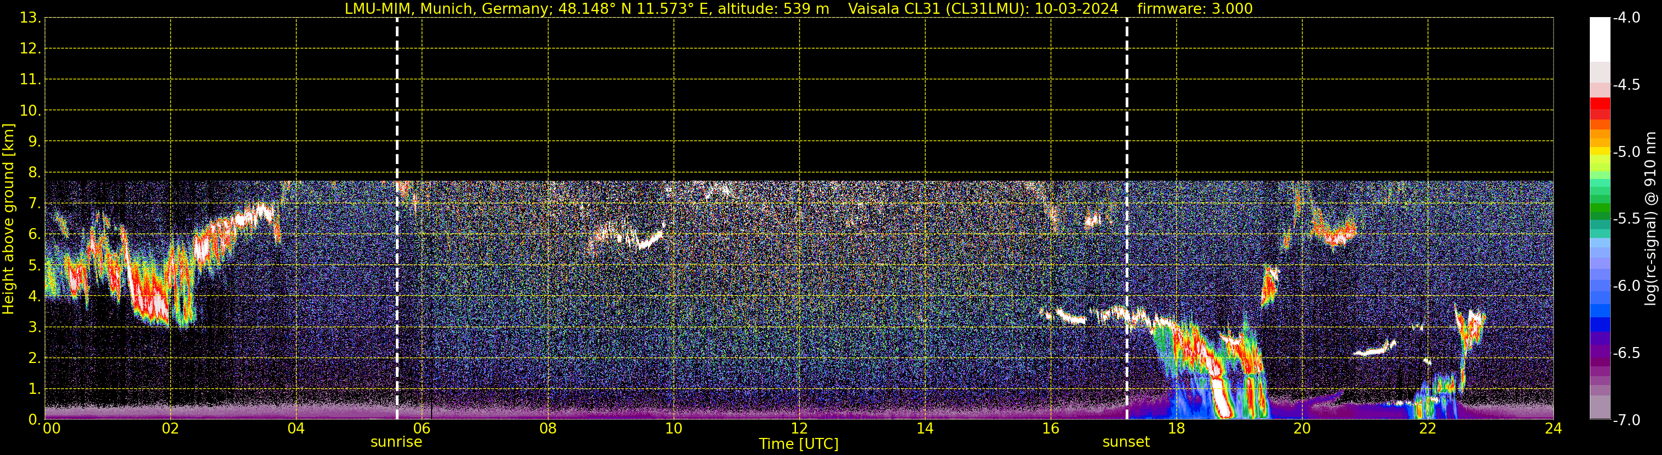
Task: Click the 'Height above ground [km]' axis title
Action: 8,219
